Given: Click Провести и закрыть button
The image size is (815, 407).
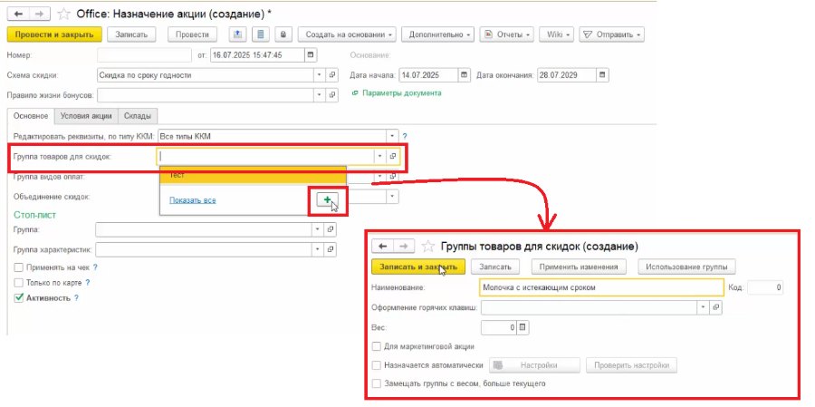Looking at the screenshot, I should tap(54, 34).
